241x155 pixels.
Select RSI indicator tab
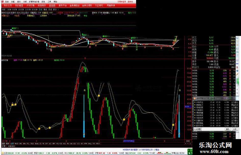point(65,144)
